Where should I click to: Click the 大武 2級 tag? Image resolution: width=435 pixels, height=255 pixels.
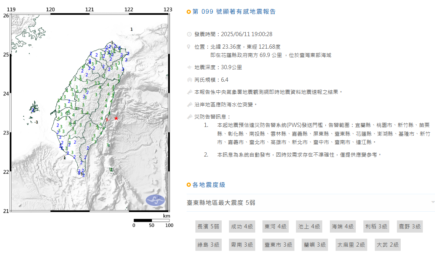387,245
